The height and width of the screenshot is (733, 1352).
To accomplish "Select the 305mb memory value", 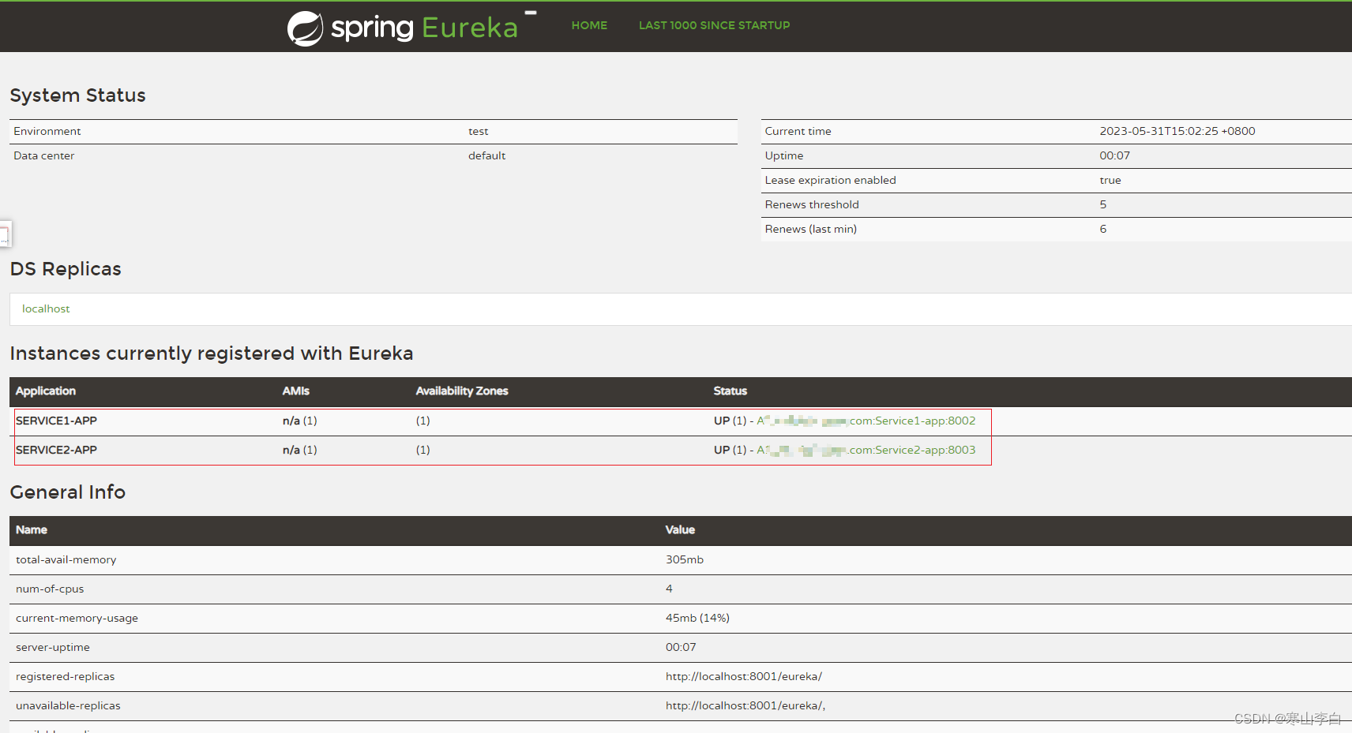I will [685, 559].
